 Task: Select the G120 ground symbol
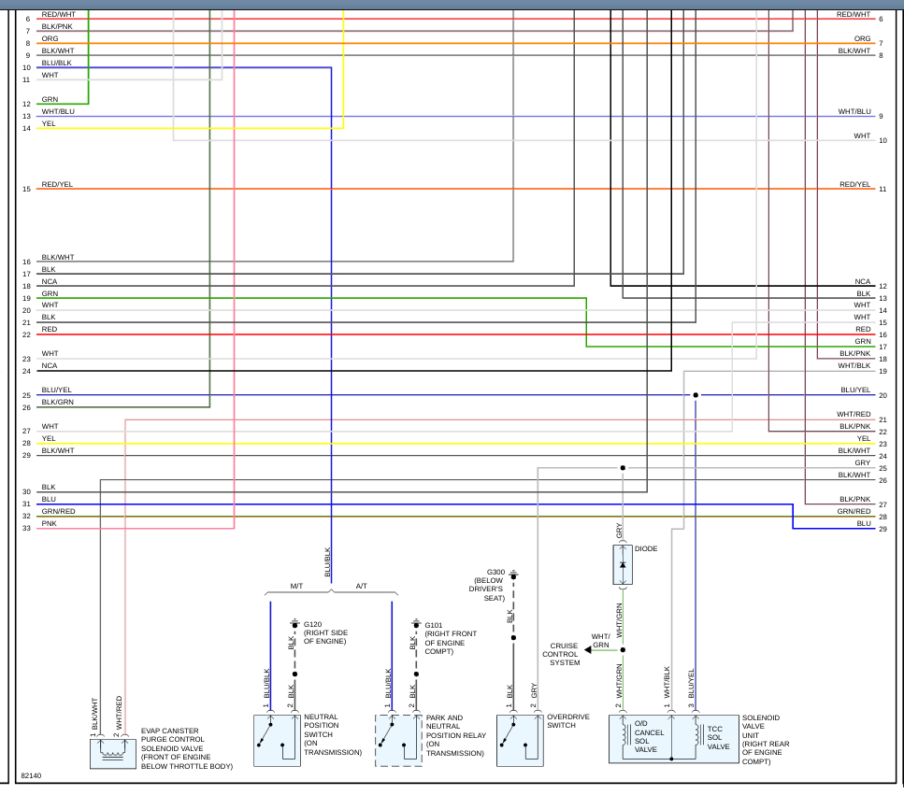[x=295, y=624]
